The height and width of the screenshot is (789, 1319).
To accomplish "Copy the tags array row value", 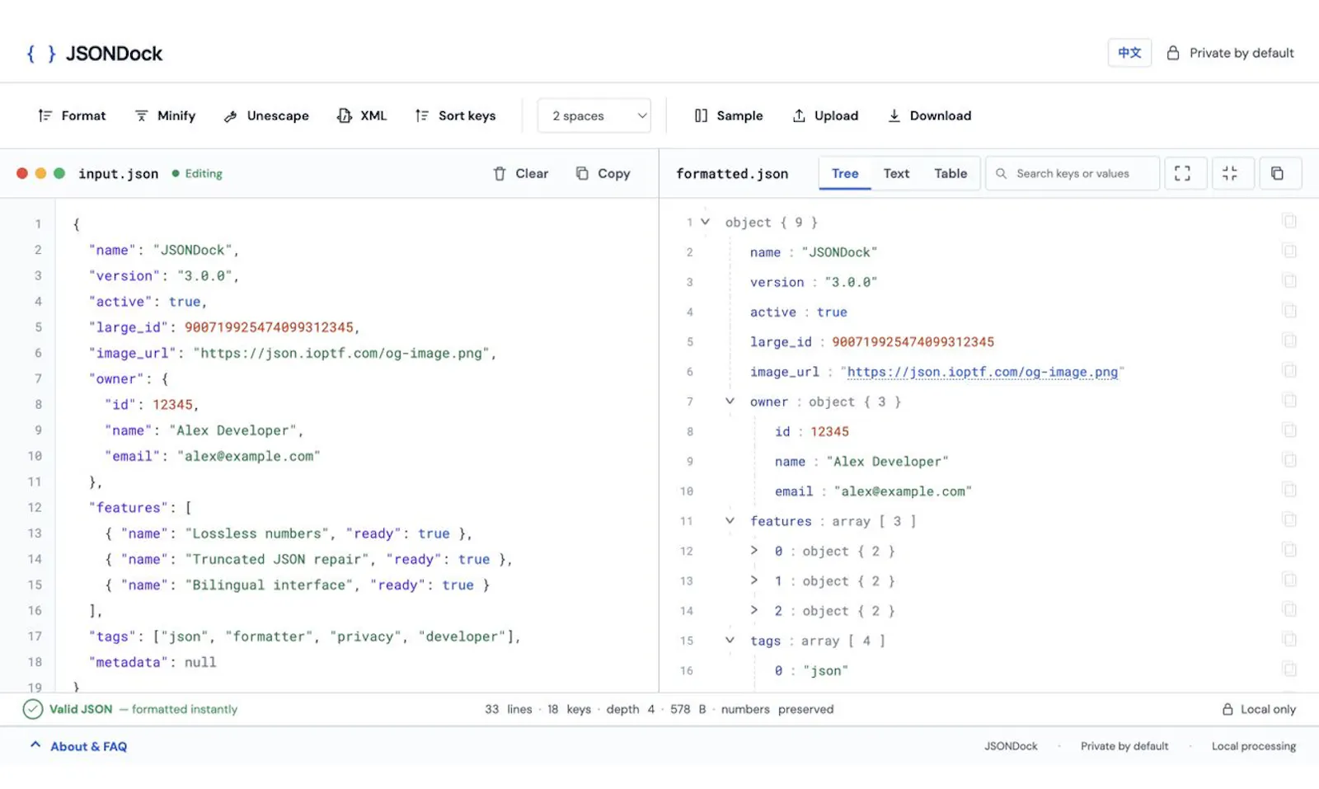I will point(1289,640).
